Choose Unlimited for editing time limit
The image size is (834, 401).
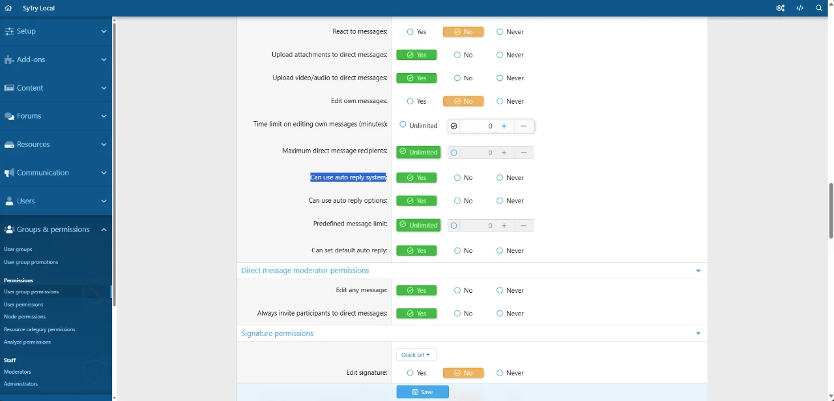[x=418, y=125]
